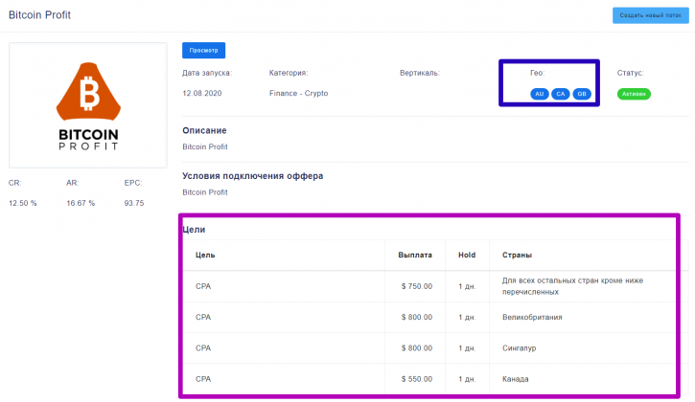Select the GB geo badge
Viewport: 695px width, 402px height.
(x=582, y=94)
